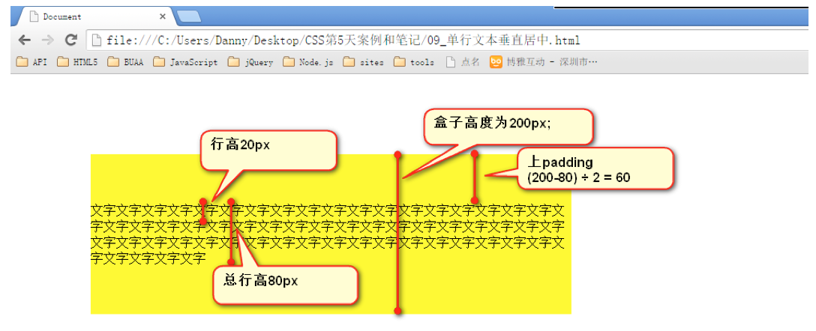Open the 点名 bookmark
This screenshot has height=331, width=816.
coord(463,62)
